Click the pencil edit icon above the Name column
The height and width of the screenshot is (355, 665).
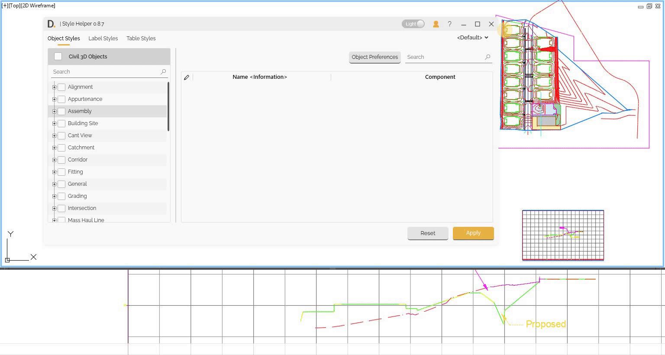click(187, 77)
